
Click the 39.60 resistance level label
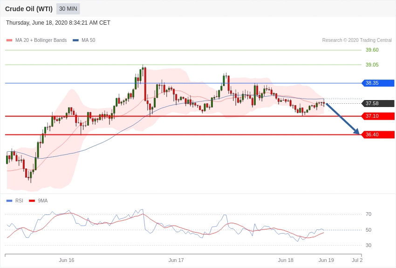[372, 50]
